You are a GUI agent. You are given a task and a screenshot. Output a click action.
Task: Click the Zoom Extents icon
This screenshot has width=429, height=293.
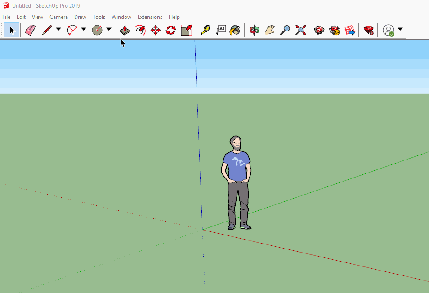tap(300, 30)
